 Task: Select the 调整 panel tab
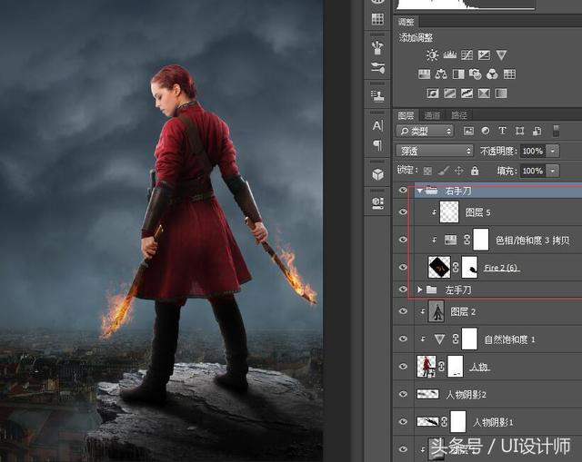point(406,22)
